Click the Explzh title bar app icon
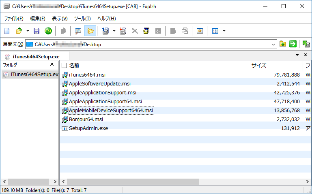This screenshot has height=194, width=312. pos(7,6)
